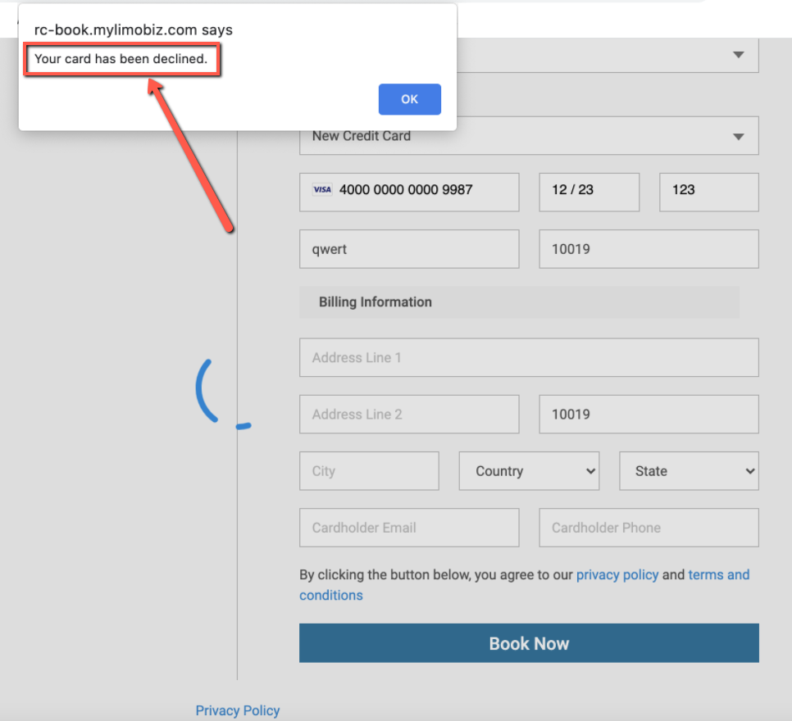Viewport: 792px width, 721px height.
Task: Click the Address Line 1 field
Action: click(x=529, y=358)
